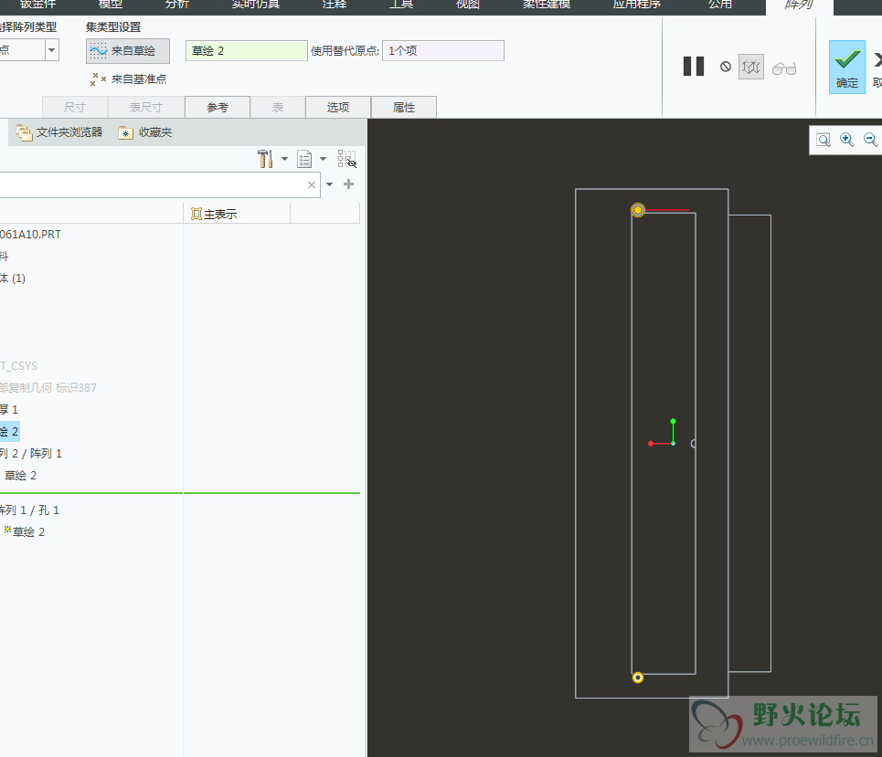
Task: Select the 厚 1 tree item
Action: (x=9, y=410)
